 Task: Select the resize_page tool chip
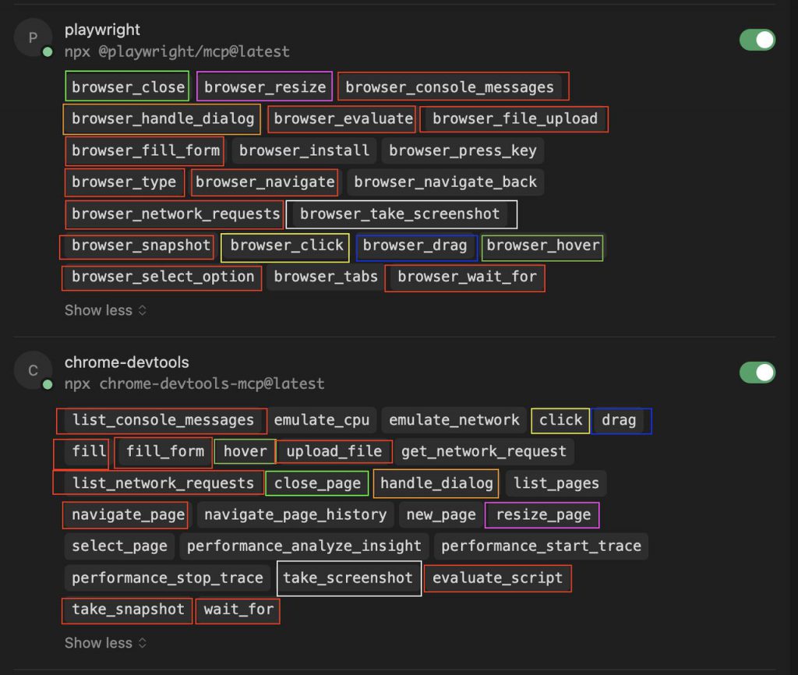tap(542, 514)
